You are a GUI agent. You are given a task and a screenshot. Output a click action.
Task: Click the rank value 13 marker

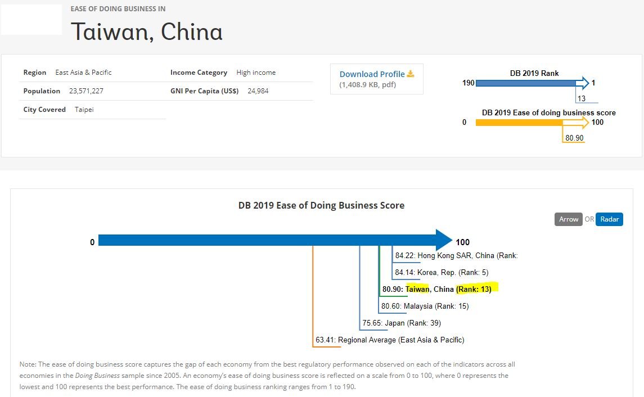tap(581, 98)
